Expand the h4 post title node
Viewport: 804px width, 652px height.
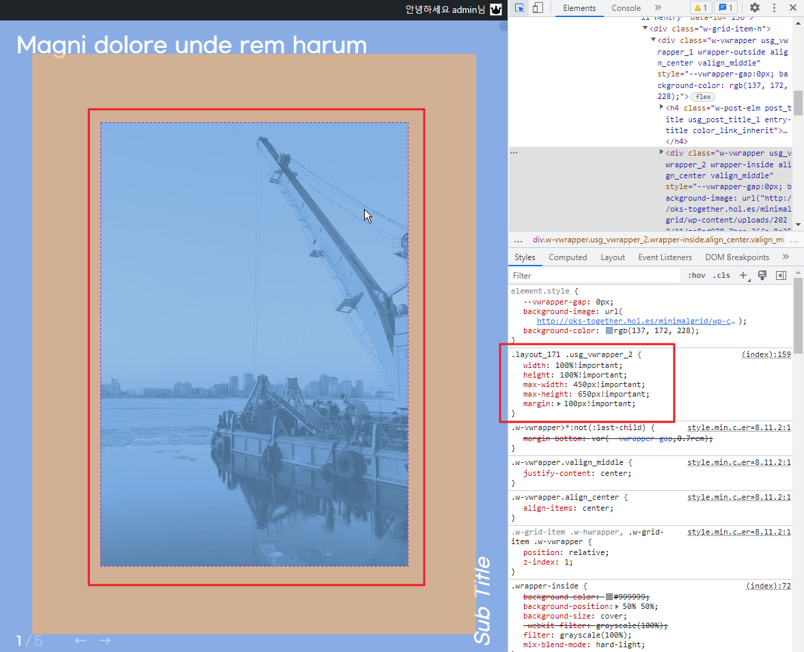tap(661, 108)
